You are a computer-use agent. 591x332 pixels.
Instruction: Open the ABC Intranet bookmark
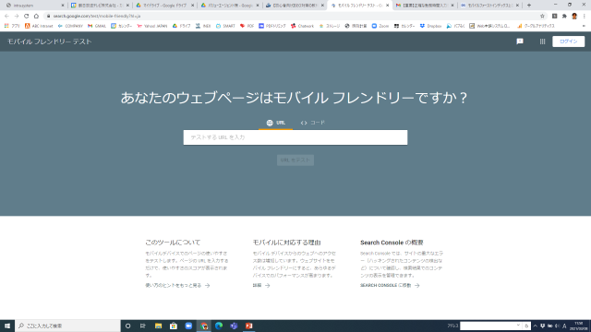(39, 26)
